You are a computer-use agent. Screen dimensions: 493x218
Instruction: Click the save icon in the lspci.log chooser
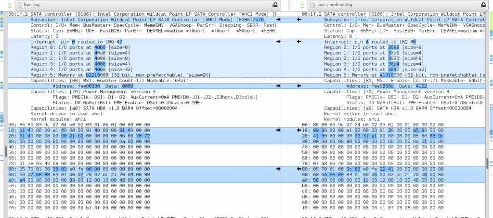275,5
